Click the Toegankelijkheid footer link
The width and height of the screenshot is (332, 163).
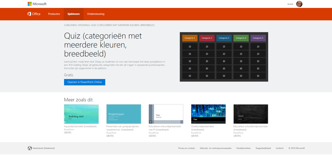pos(263,148)
